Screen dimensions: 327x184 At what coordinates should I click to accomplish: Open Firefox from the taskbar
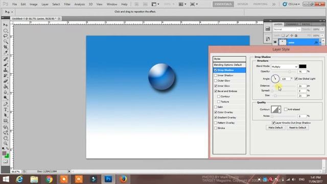pos(123,179)
